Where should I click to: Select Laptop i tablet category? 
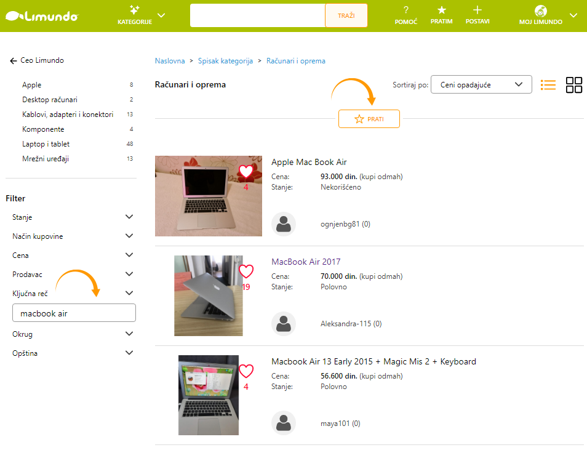(x=46, y=144)
